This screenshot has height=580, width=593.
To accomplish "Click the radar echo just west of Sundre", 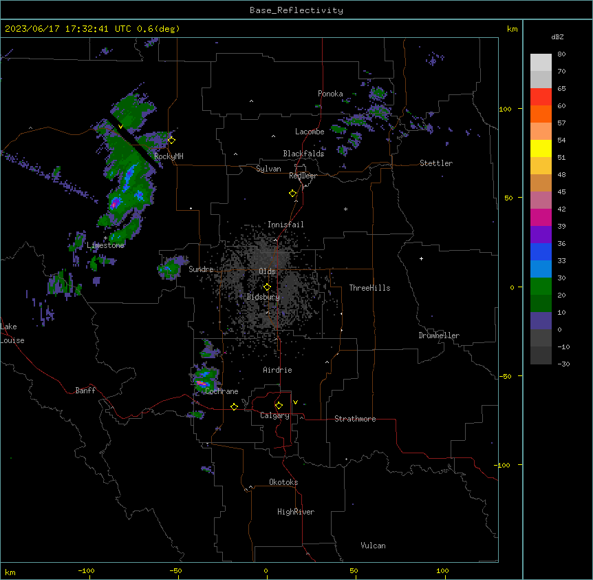I will (172, 267).
